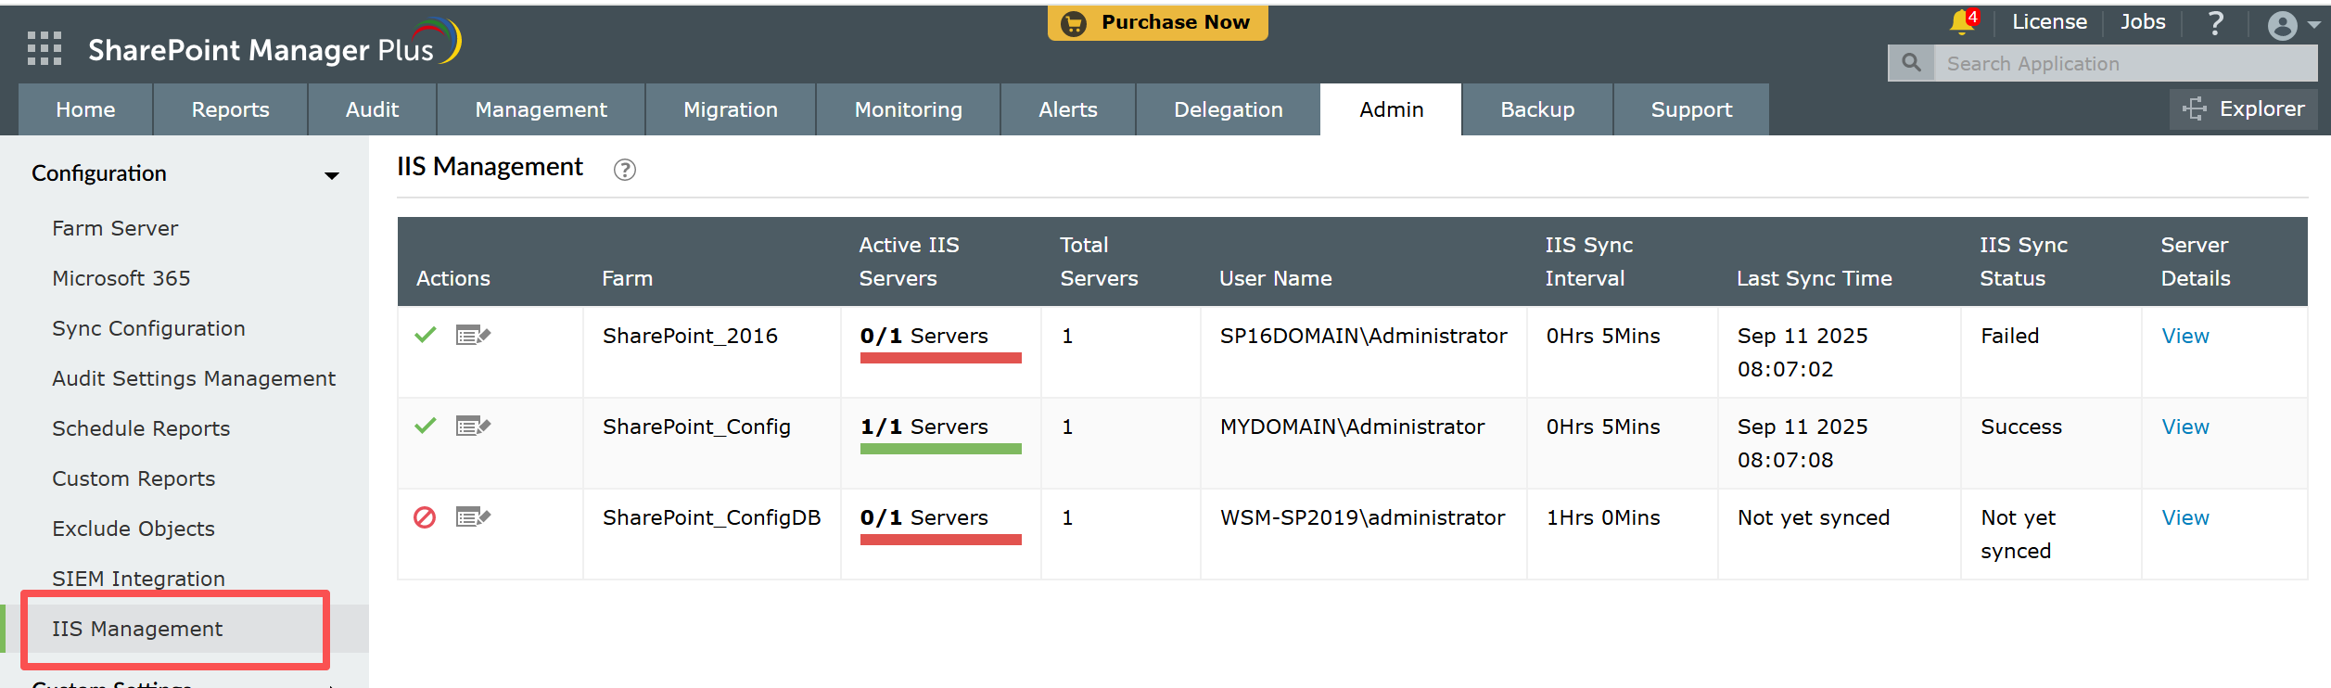Switch to the Monitoring tab
Viewport: 2331px width, 688px height.
[908, 109]
